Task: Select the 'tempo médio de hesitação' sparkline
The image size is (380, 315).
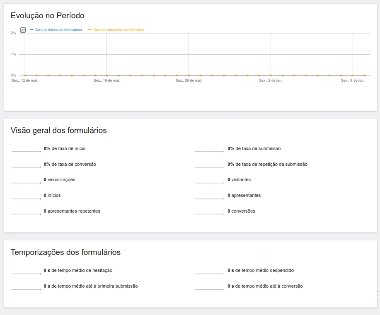Action: pos(26,272)
